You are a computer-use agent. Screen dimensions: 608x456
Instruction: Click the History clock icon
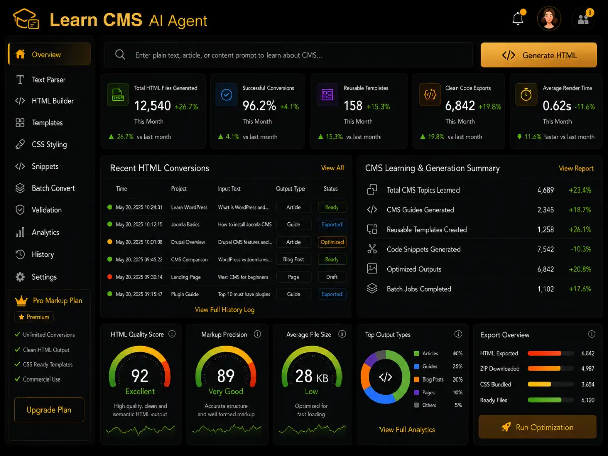pos(20,254)
